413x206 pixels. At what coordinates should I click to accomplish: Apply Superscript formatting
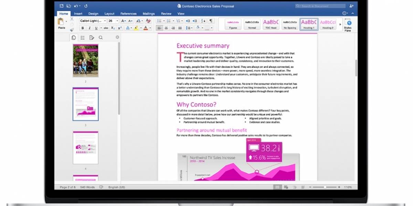point(119,28)
